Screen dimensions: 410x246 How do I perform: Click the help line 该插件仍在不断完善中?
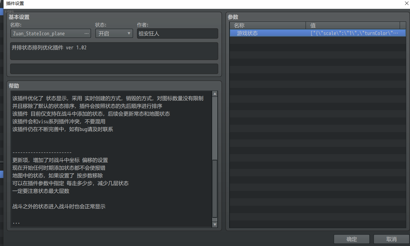point(63,129)
